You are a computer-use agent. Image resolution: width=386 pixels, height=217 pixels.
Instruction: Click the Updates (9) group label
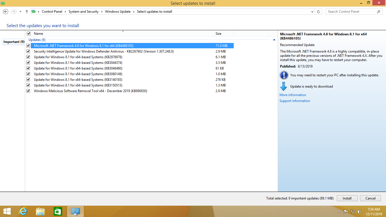(37, 40)
